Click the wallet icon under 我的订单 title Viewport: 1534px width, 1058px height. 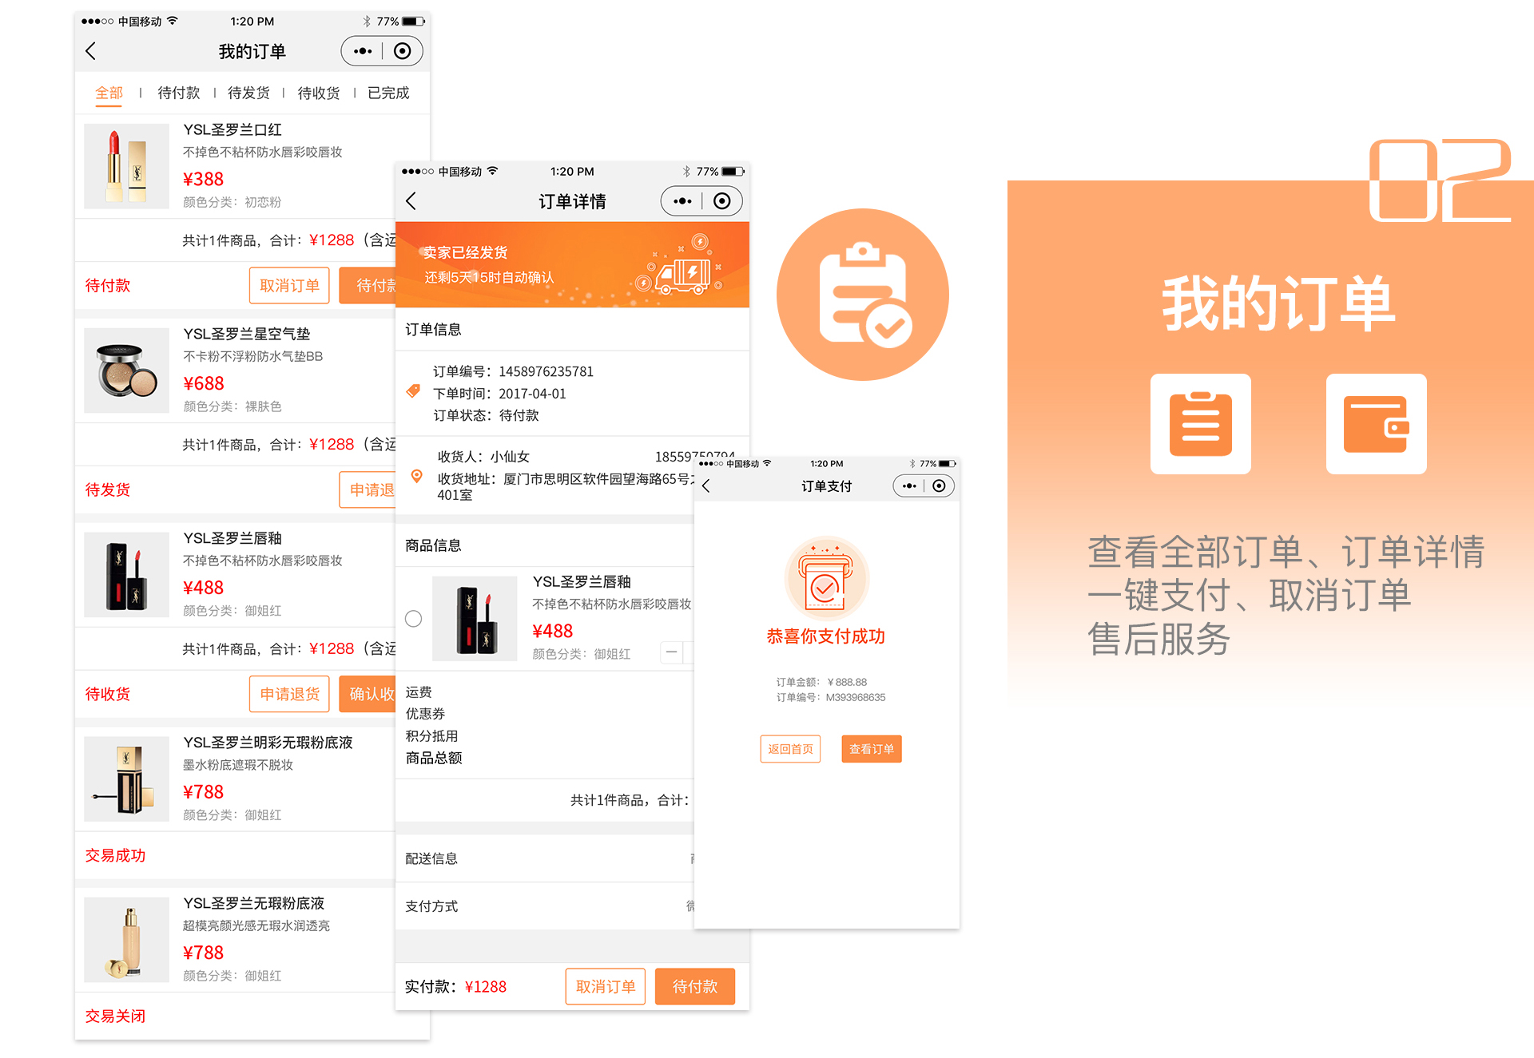[x=1377, y=424]
